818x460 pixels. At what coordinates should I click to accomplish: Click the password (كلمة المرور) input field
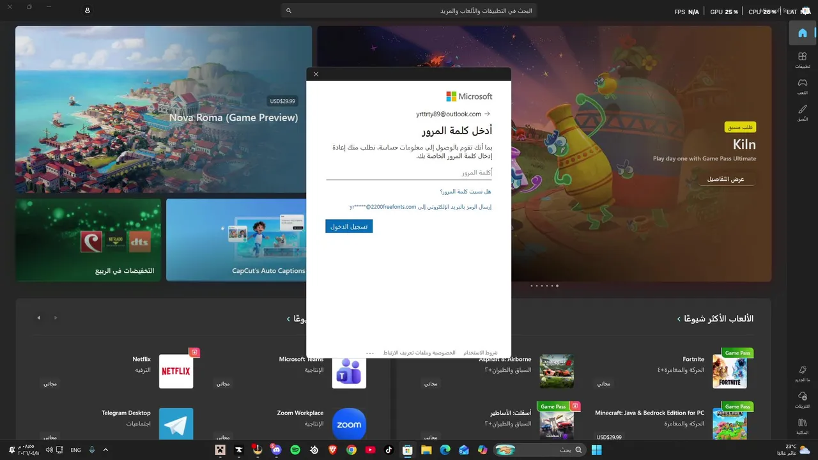point(409,173)
